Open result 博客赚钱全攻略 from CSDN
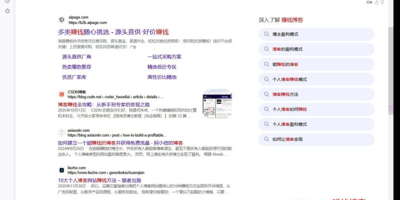The width and height of the screenshot is (400, 200). point(104,105)
